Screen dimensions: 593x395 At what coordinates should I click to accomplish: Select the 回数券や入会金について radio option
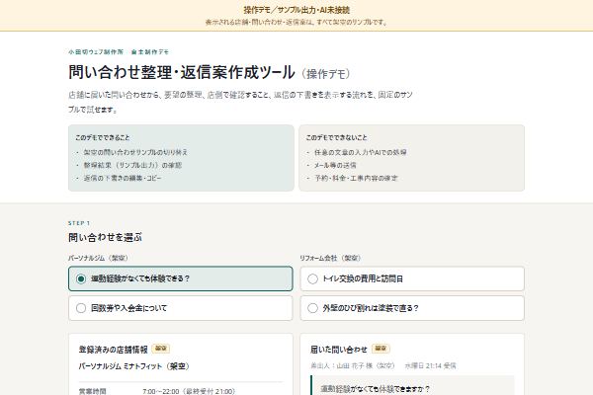[x=181, y=308]
